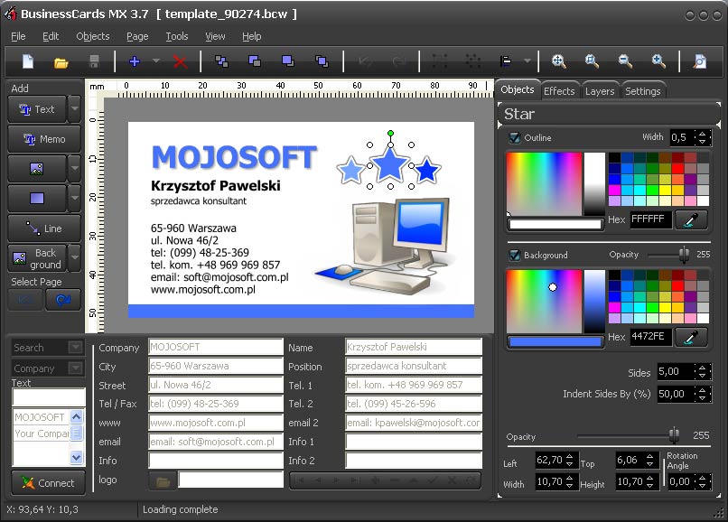Open file using the folder toolbar icon
This screenshot has width=728, height=522.
[x=61, y=61]
